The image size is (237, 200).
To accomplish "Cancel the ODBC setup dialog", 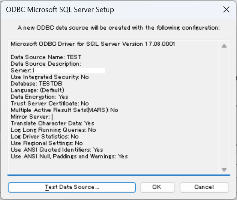I will pos(204,187).
